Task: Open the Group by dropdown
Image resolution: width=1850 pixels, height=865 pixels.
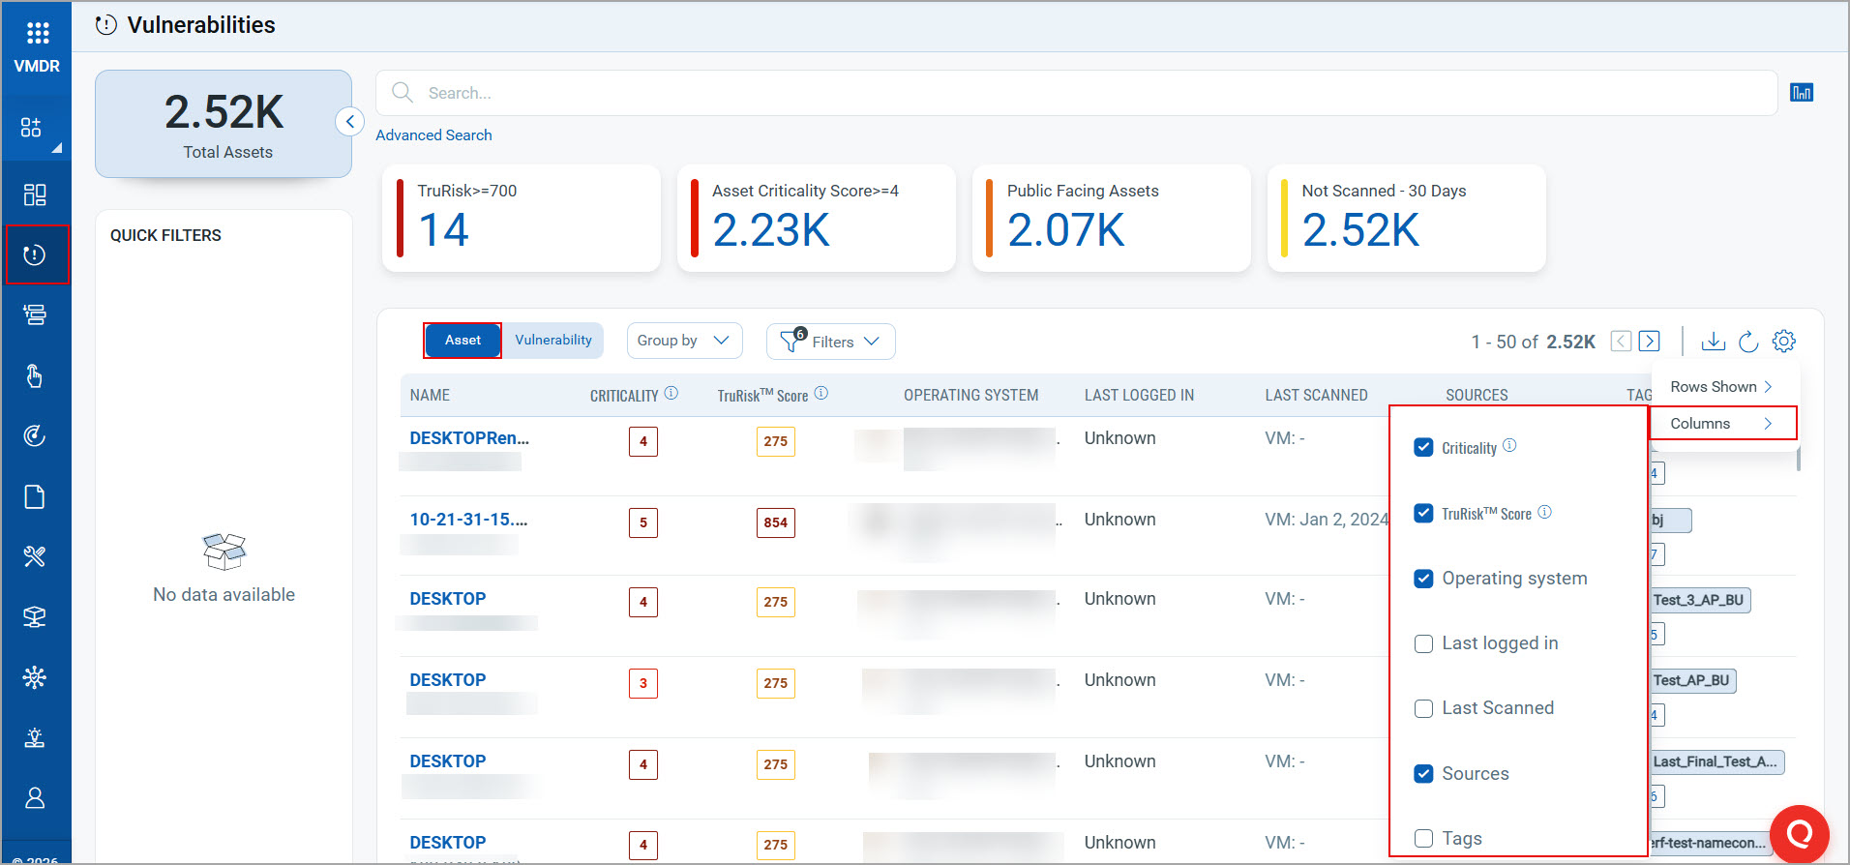Action: tap(684, 341)
